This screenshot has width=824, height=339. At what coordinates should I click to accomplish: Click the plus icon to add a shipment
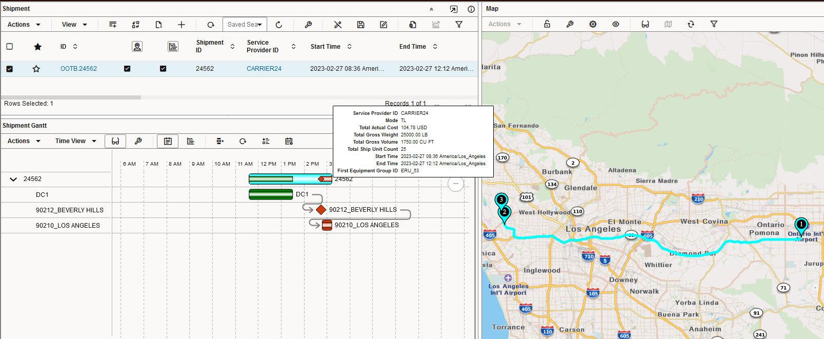click(182, 25)
